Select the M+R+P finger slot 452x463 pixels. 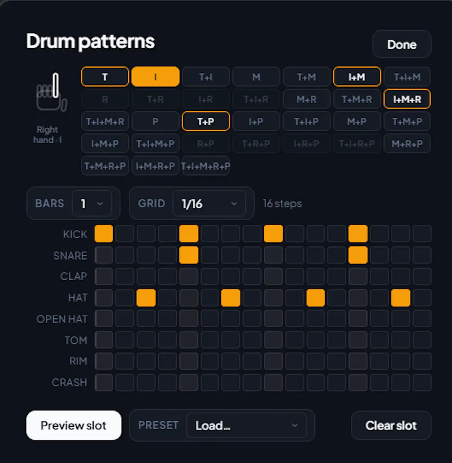pos(407,144)
